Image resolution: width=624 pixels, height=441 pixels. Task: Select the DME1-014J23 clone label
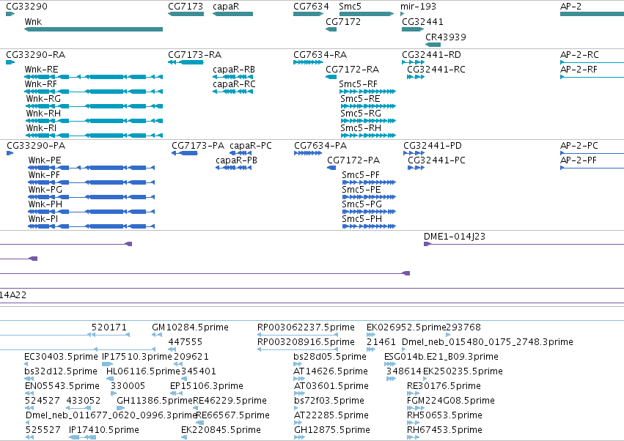pos(455,236)
